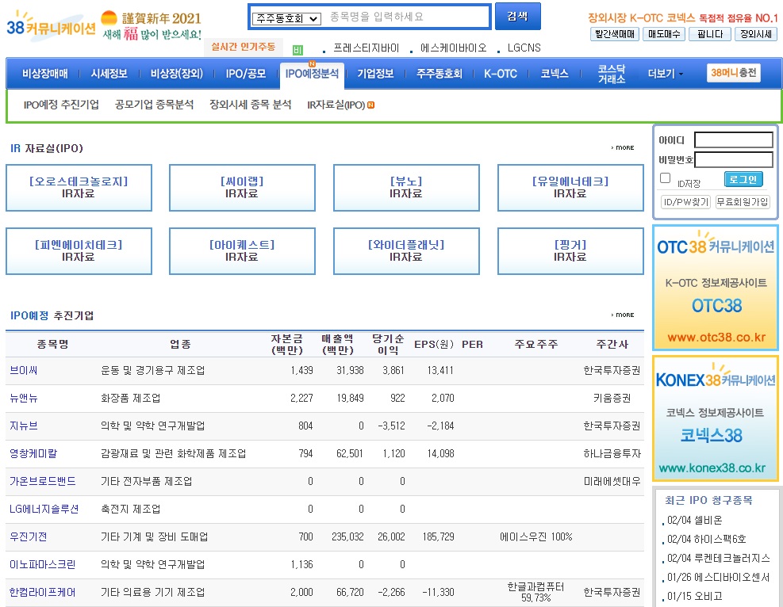Open recent IPO 02/04 셀비온

click(695, 520)
